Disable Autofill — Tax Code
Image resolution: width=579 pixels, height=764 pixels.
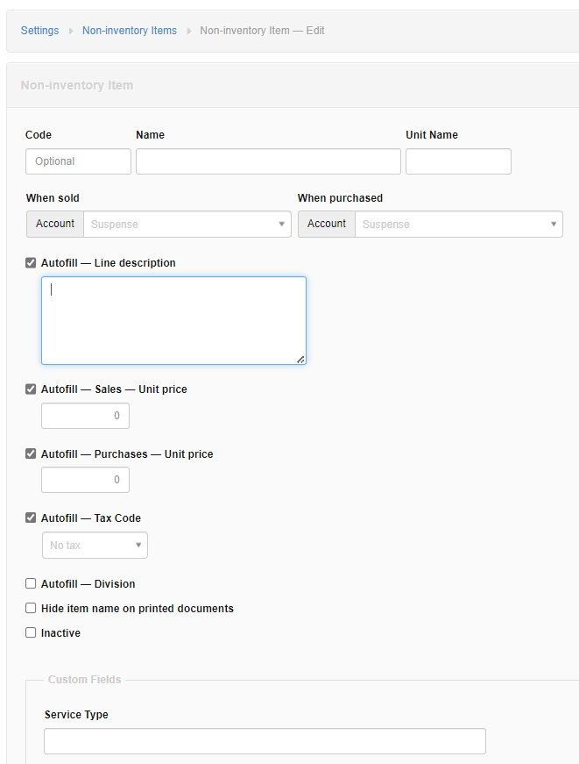click(30, 518)
